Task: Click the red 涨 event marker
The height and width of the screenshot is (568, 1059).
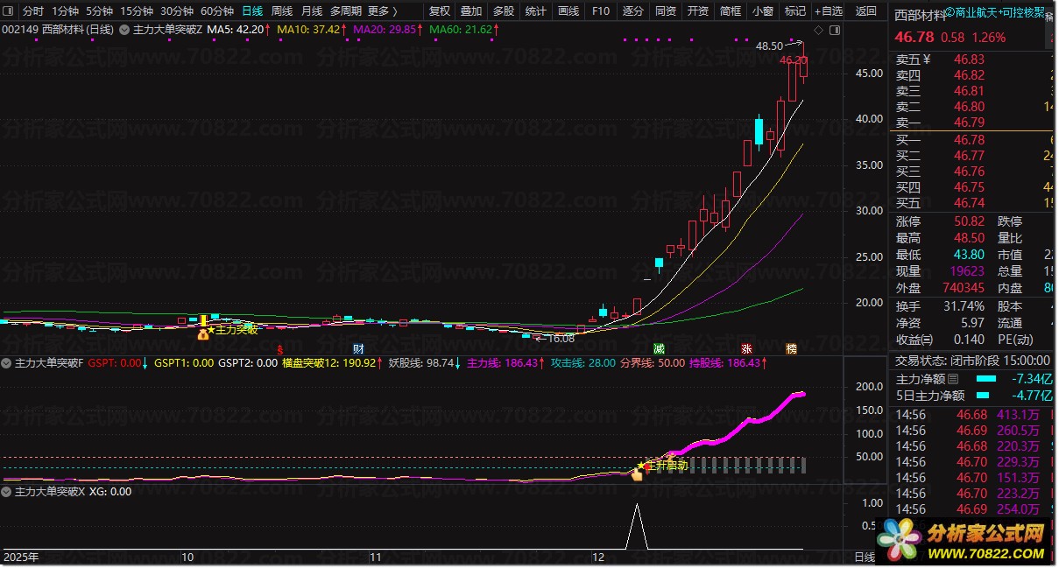Action: pos(746,348)
